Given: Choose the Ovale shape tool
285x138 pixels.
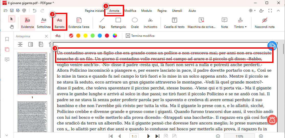Looking at the screenshot, I should point(135,22).
